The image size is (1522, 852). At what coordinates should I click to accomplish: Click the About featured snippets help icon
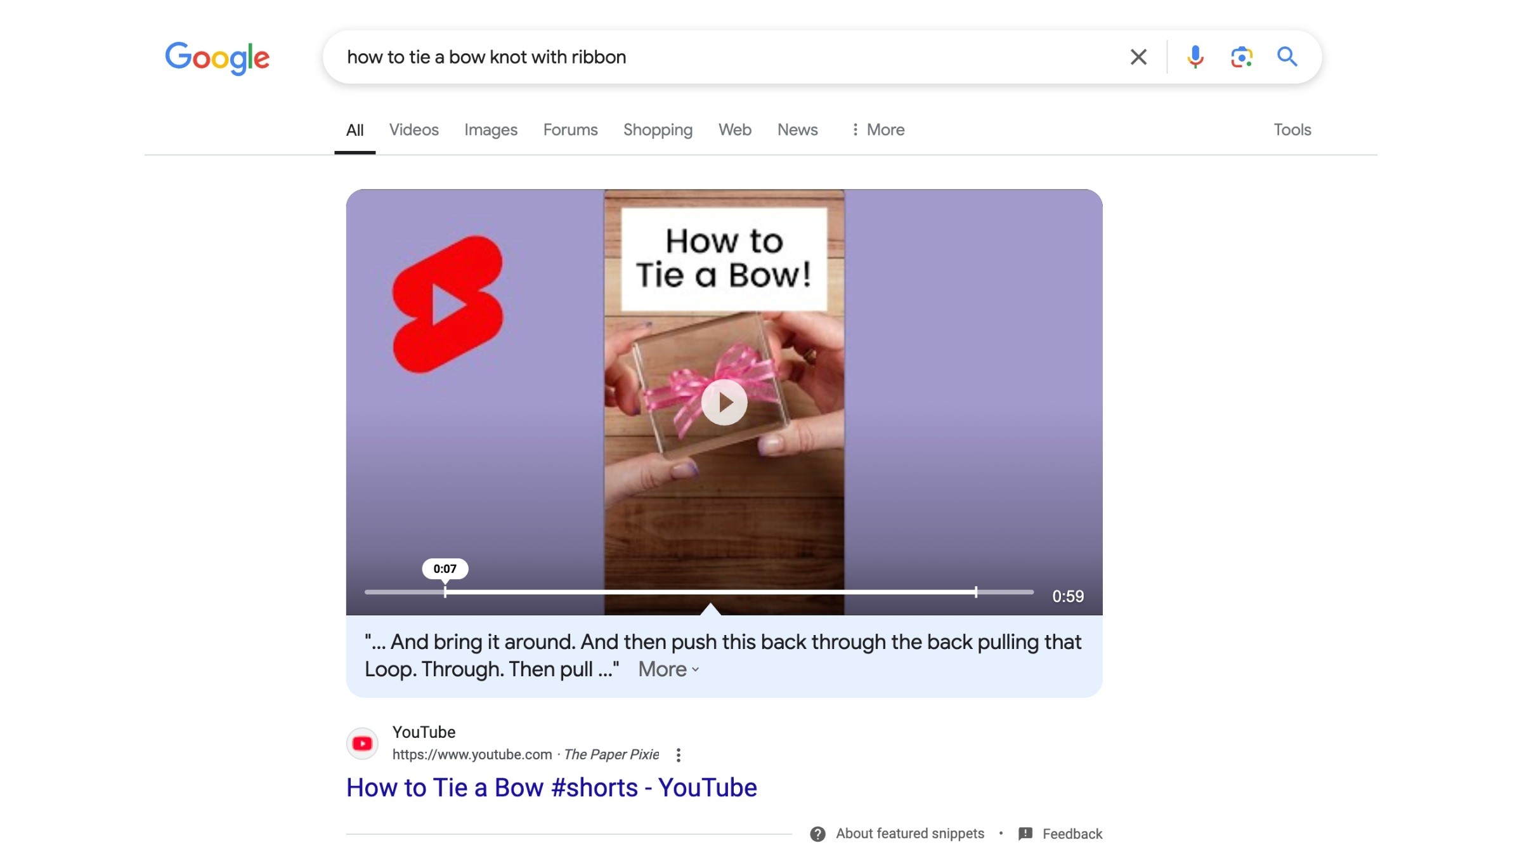coord(817,834)
